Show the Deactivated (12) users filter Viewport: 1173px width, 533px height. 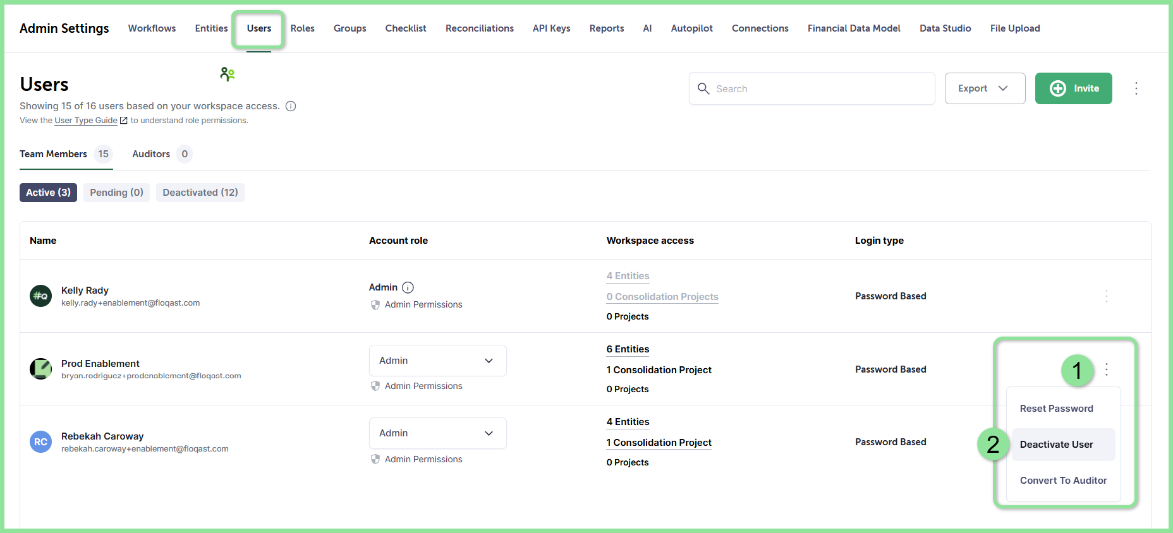tap(200, 193)
